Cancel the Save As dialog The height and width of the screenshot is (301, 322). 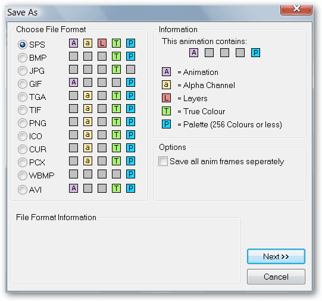pyautogui.click(x=276, y=277)
